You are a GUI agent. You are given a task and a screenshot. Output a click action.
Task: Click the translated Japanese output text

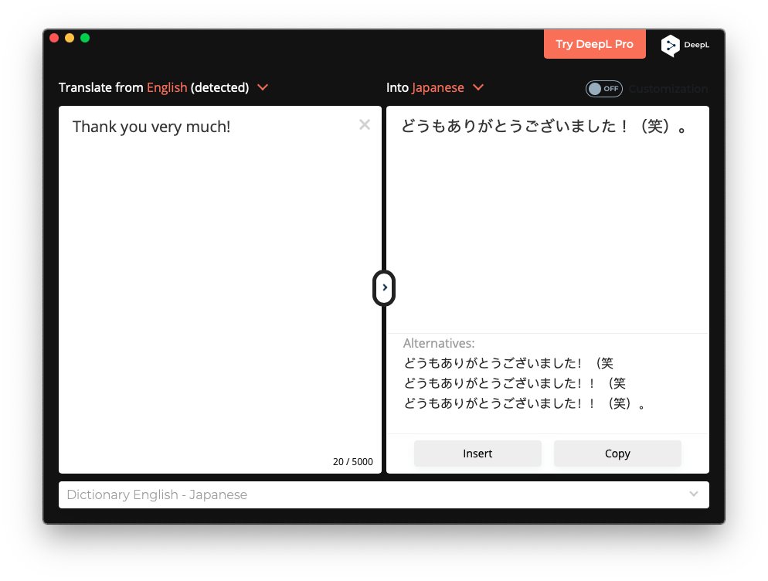point(544,127)
